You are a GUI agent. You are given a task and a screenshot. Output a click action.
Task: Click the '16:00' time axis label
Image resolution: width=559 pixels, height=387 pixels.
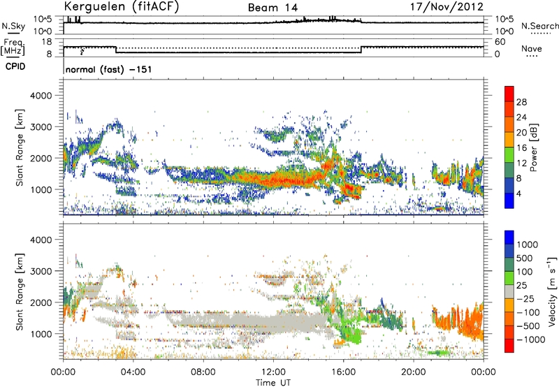tap(343, 372)
